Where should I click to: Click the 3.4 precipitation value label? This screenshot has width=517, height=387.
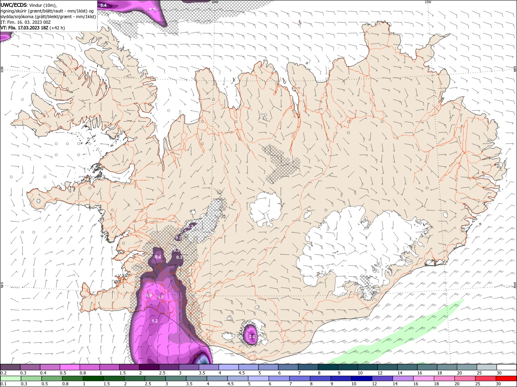[x=103, y=5]
